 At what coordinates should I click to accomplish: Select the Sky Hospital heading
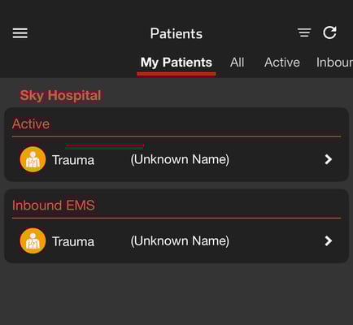(x=60, y=96)
